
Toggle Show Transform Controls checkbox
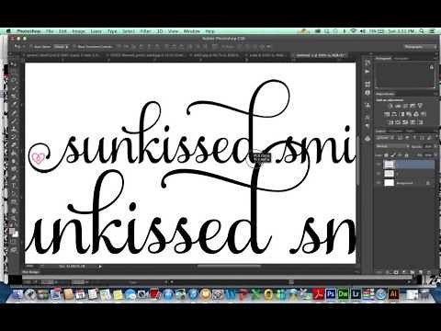(x=75, y=47)
